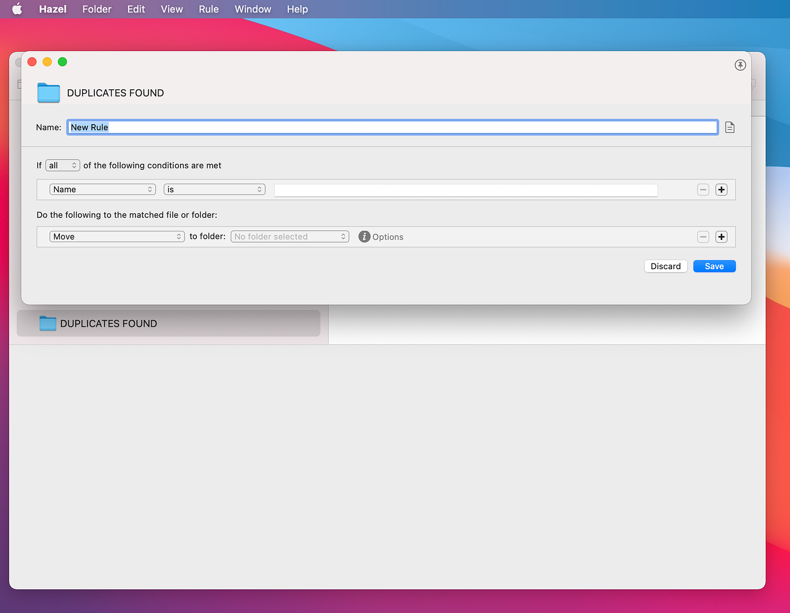Click the green zoom button
Viewport: 790px width, 613px height.
click(63, 62)
